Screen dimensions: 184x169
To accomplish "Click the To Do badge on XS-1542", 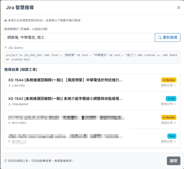I will click(x=171, y=99).
